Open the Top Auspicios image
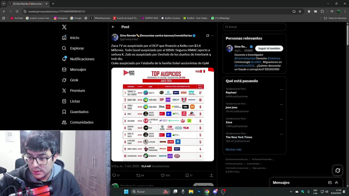 [163, 114]
